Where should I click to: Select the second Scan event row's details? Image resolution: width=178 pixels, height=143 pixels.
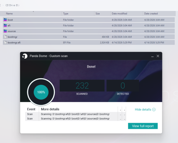tap(75, 119)
